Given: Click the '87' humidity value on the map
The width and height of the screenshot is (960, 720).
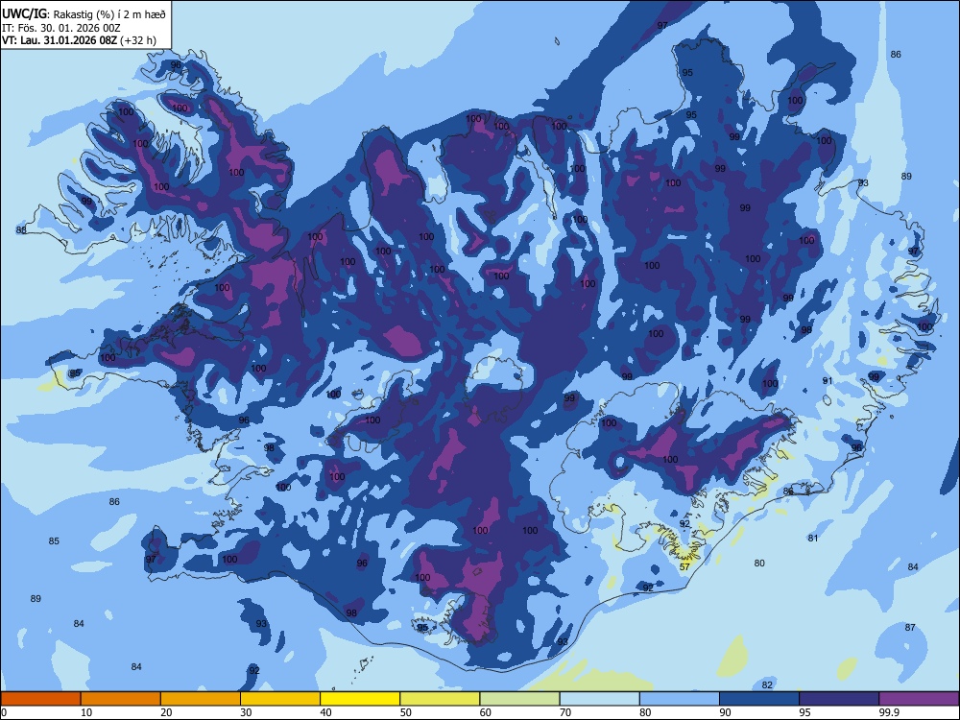Looking at the screenshot, I should (910, 627).
